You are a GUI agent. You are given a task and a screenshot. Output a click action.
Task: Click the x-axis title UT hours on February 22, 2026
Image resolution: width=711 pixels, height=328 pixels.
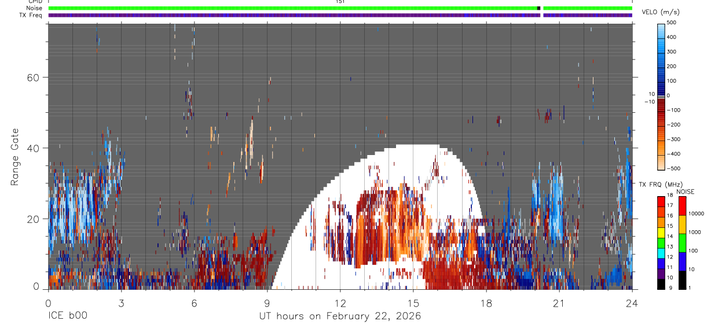(340, 316)
